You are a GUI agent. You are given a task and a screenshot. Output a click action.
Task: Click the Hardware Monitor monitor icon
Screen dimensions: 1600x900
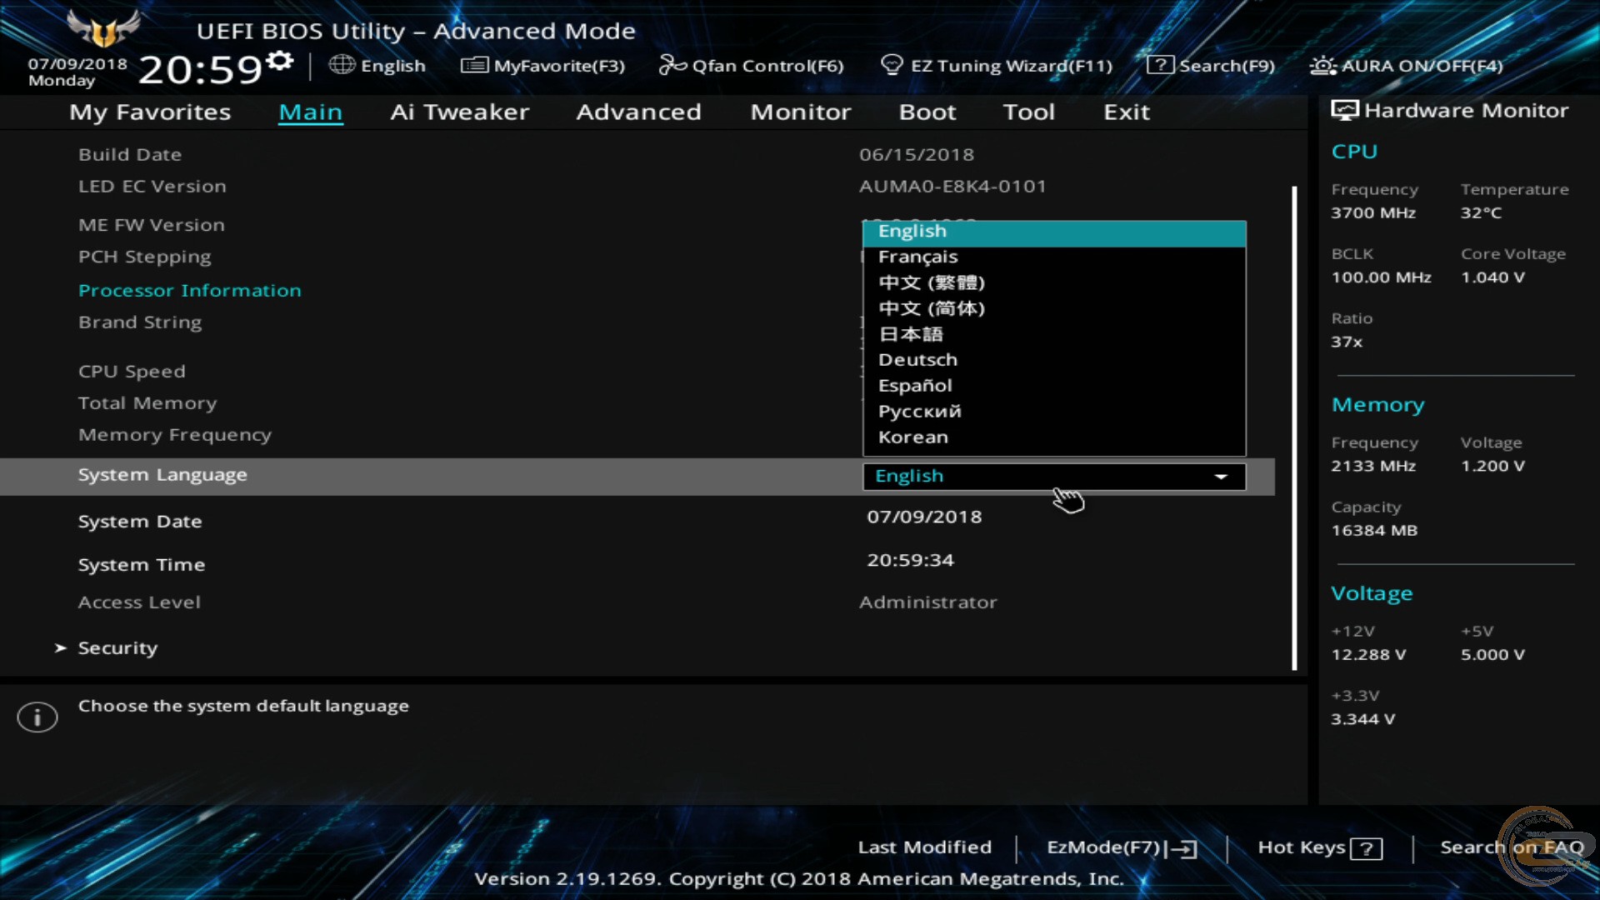coord(1344,111)
